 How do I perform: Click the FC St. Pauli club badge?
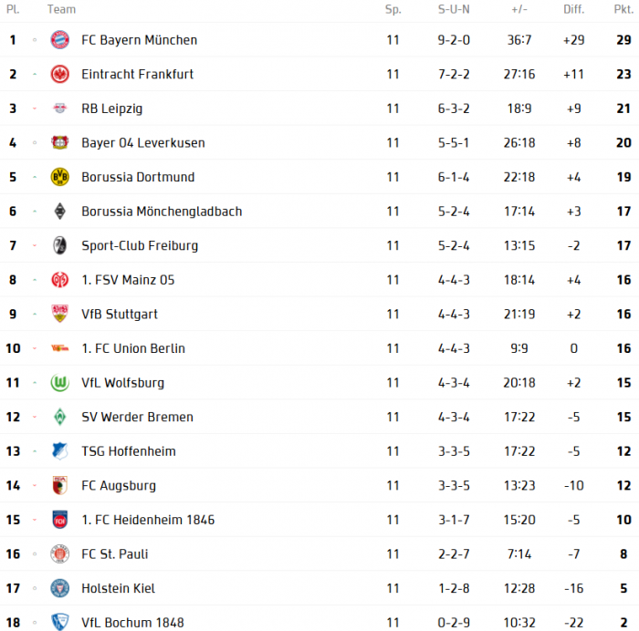(x=60, y=554)
